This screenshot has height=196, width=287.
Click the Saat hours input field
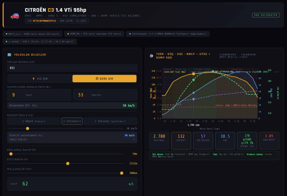point(39,95)
